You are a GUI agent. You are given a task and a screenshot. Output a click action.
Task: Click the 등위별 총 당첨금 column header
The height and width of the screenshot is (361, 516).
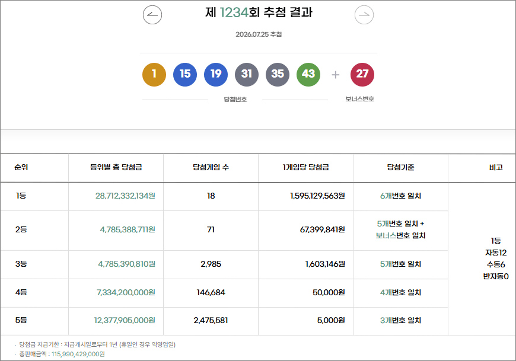coord(116,167)
